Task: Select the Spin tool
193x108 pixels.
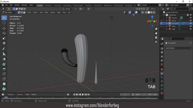Action: 4,89
